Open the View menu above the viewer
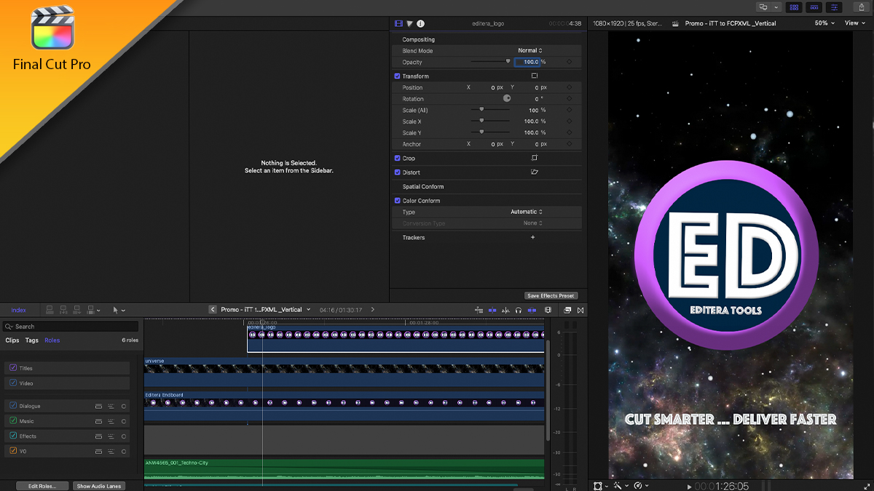Image resolution: width=874 pixels, height=491 pixels. pos(853,23)
